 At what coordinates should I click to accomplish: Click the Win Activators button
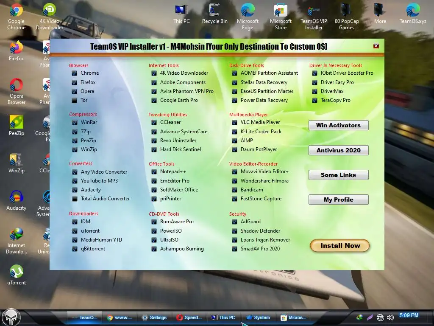click(338, 125)
